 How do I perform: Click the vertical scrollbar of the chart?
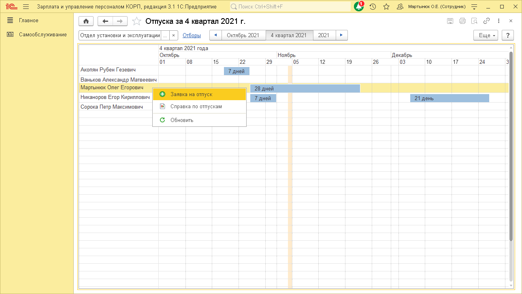pos(511,146)
